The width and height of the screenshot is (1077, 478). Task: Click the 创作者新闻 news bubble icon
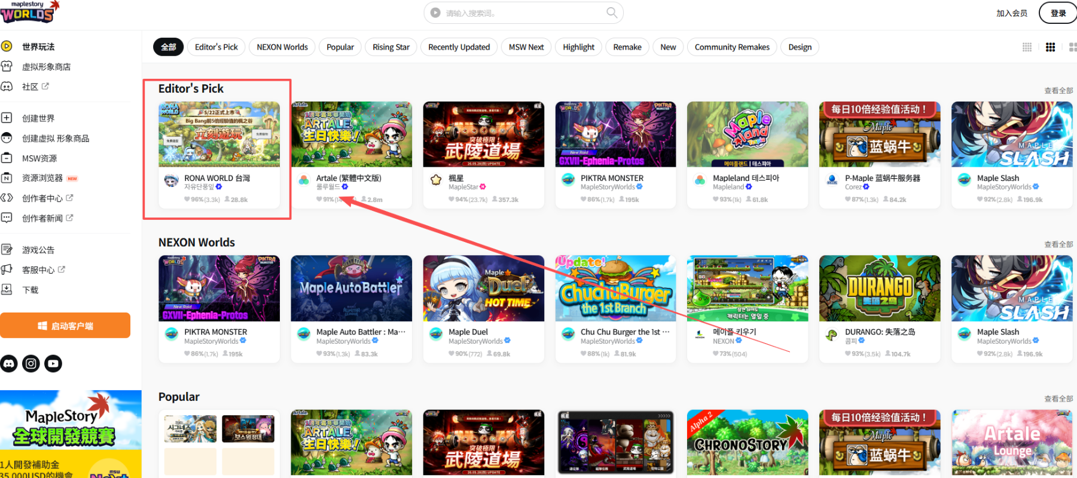pyautogui.click(x=7, y=218)
